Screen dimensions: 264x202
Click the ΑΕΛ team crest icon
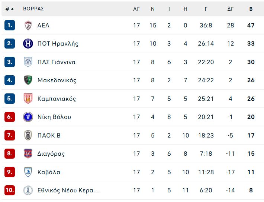[x=28, y=26]
